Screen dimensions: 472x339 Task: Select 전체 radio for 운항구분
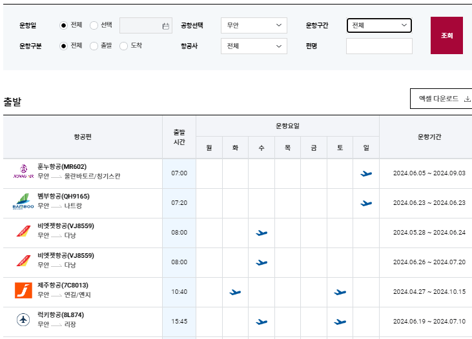pyautogui.click(x=63, y=46)
